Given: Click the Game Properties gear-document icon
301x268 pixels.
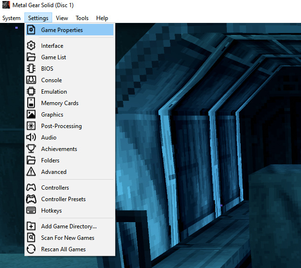Looking at the screenshot, I should (x=31, y=30).
